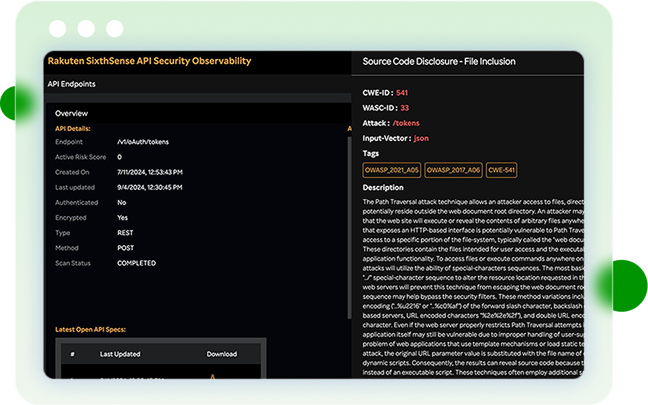The image size is (648, 405).
Task: Click the Endpoint field label
Action: point(69,142)
